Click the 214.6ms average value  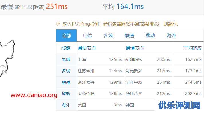click(x=193, y=82)
